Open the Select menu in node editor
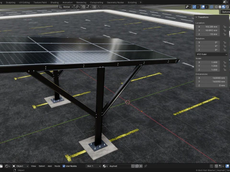 pyautogui.click(x=42, y=166)
